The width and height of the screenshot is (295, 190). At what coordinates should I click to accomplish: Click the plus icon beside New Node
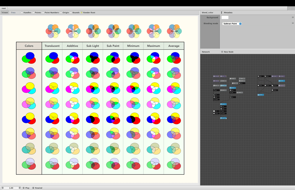(x=222, y=52)
